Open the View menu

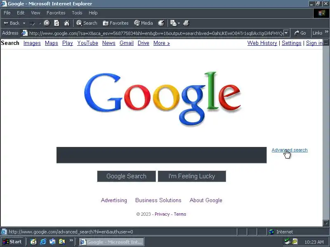pos(35,13)
